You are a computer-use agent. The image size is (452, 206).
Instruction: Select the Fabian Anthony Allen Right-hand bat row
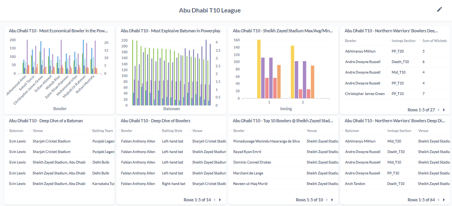coord(171,183)
